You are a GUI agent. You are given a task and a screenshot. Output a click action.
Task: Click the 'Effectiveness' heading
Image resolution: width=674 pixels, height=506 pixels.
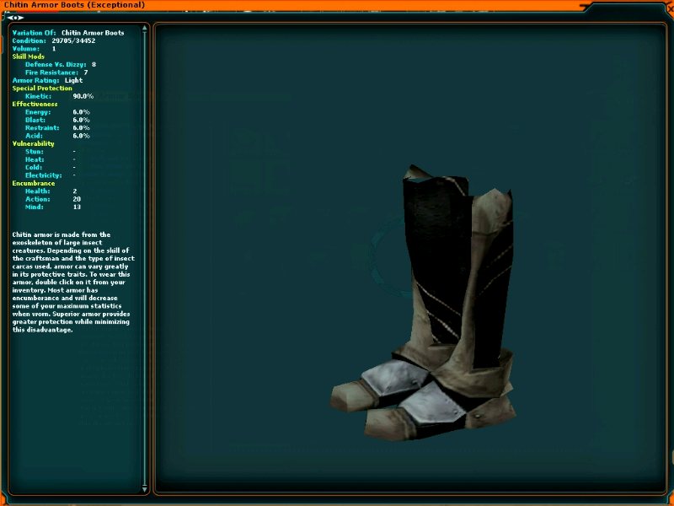[35, 104]
